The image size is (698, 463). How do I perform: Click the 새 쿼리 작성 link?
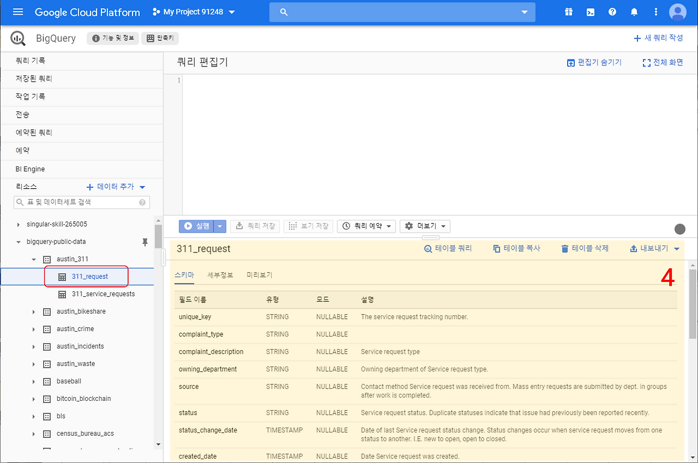[x=659, y=38]
